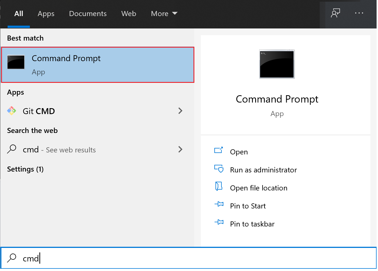Viewport: 378px width, 271px height.
Task: Expand Git CMD options chevron
Action: pos(181,111)
